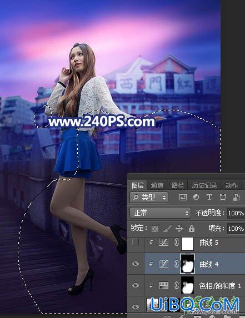Lock position move-arrows icon
Screen dimensions: 245x318
pyautogui.click(x=179, y=229)
